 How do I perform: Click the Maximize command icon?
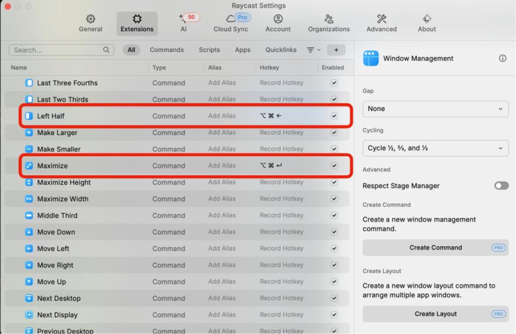29,165
